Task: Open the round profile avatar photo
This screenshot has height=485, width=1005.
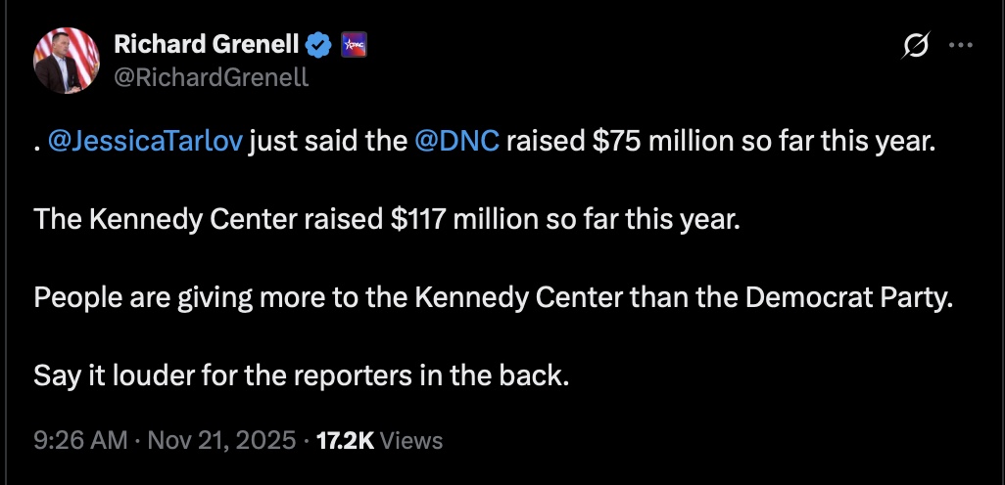Action: coord(67,60)
